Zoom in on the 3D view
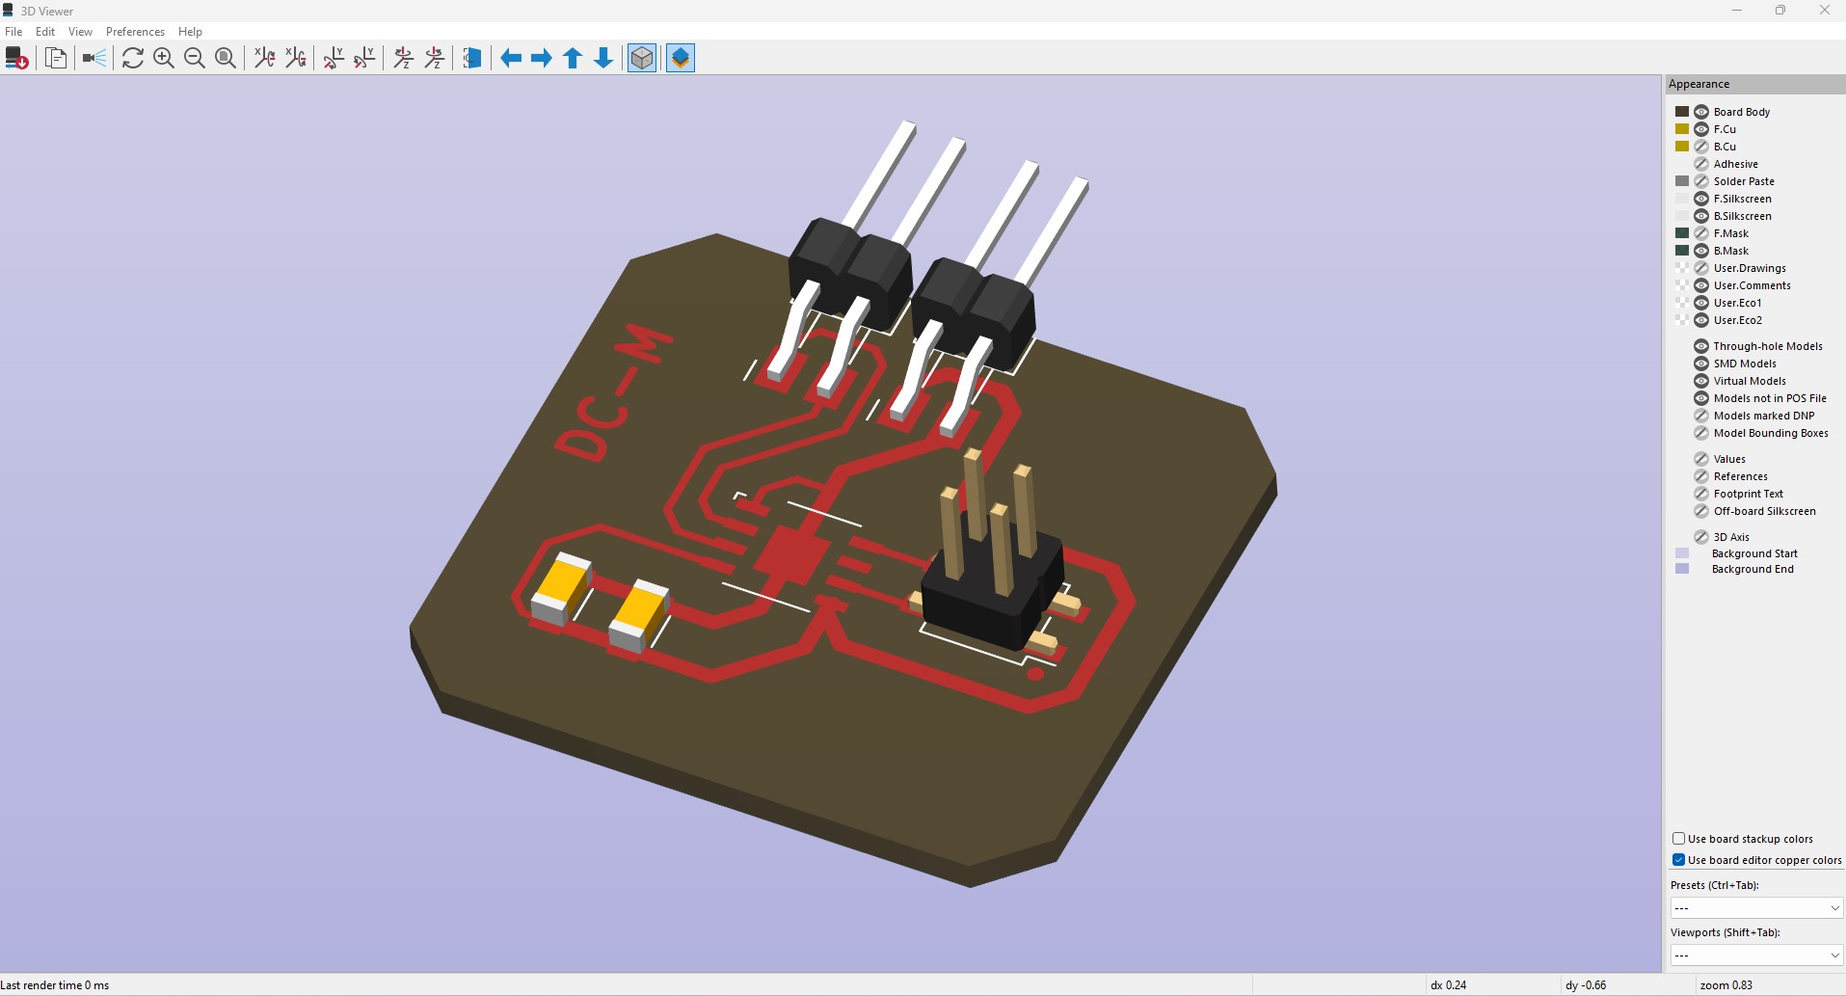The image size is (1846, 996). click(x=164, y=58)
